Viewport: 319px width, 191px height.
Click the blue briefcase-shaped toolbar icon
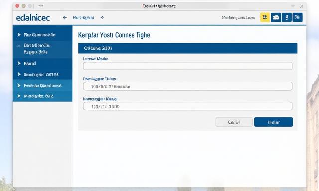[x=276, y=17]
